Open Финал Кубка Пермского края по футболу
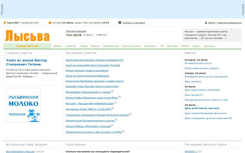245x153 pixels. [x=92, y=98]
